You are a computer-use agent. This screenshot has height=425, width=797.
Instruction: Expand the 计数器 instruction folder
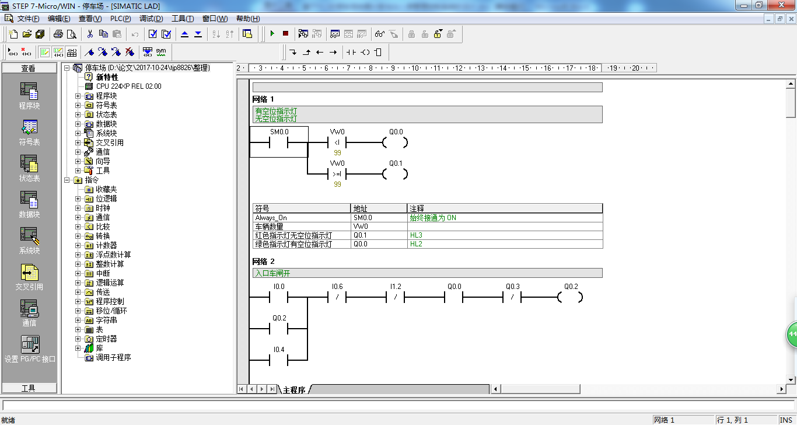[78, 245]
